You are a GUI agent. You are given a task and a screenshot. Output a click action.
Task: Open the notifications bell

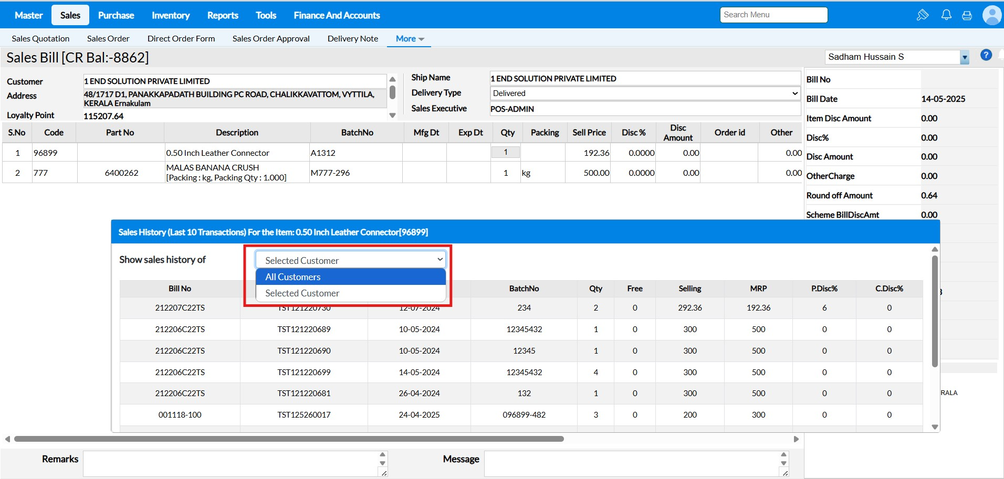[946, 15]
